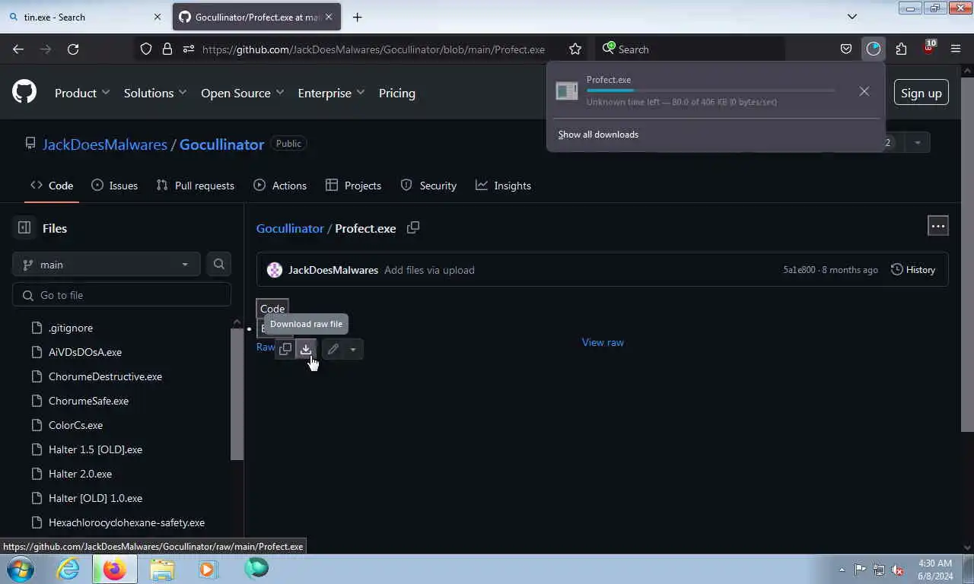
Task: Click the JackDoesMalwares avatar icon
Action: click(275, 270)
